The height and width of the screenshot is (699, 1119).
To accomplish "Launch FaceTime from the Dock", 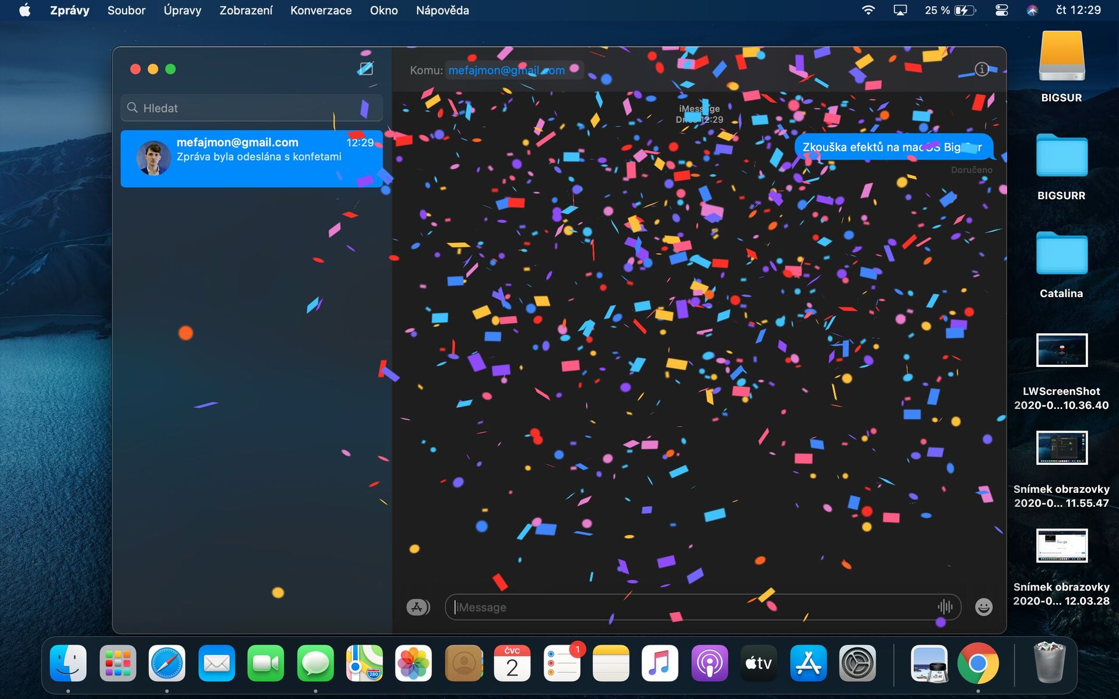I will [x=265, y=662].
